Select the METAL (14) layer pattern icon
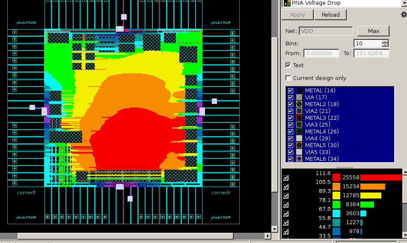This screenshot has width=407, height=243. tap(299, 91)
